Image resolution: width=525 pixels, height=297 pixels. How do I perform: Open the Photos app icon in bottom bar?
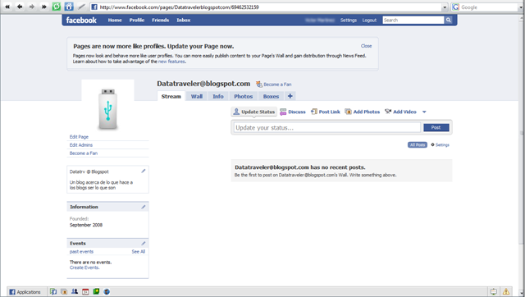click(x=64, y=291)
